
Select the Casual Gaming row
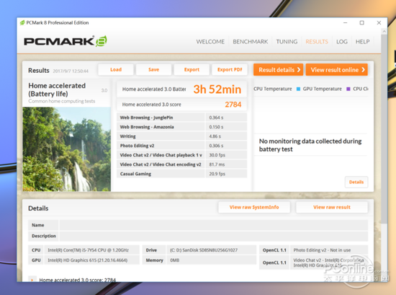181,174
